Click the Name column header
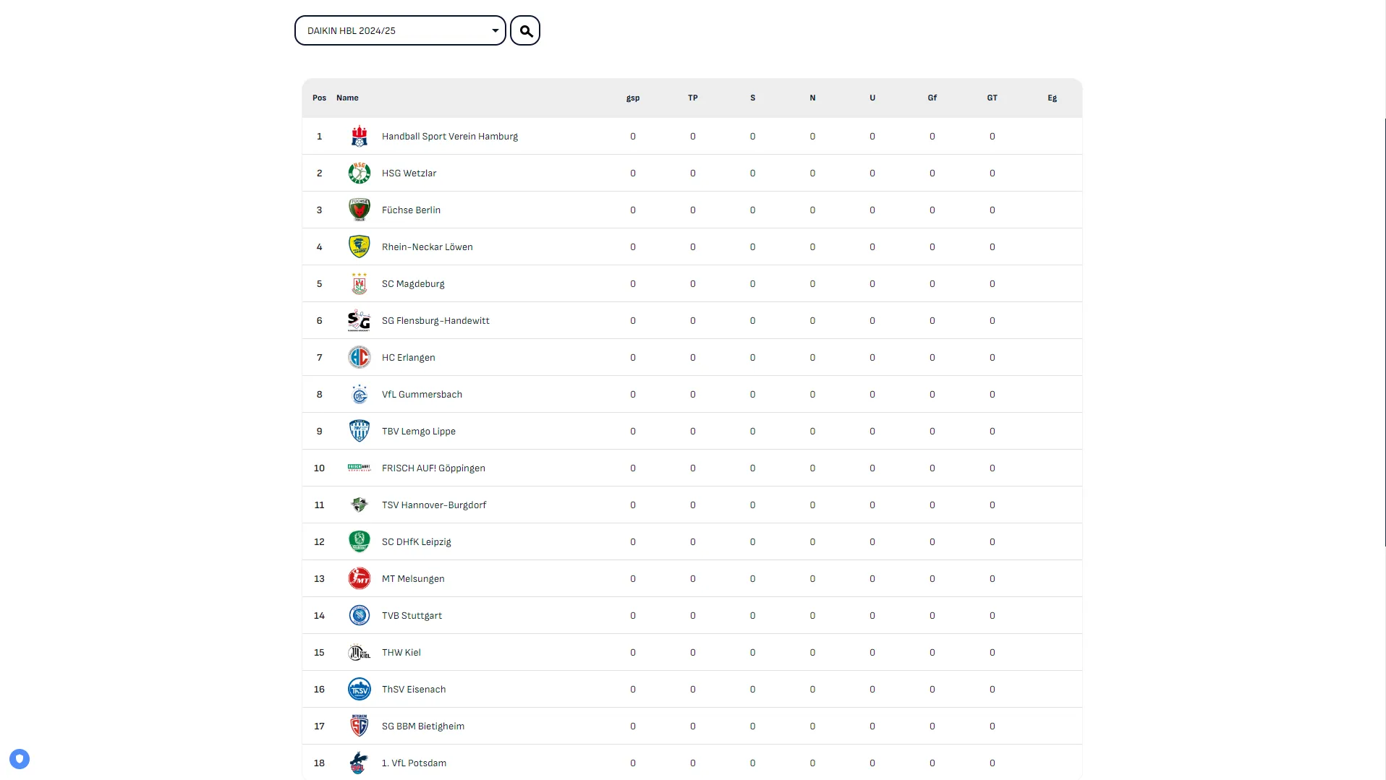Viewport: 1386px width, 780px height. click(x=347, y=98)
